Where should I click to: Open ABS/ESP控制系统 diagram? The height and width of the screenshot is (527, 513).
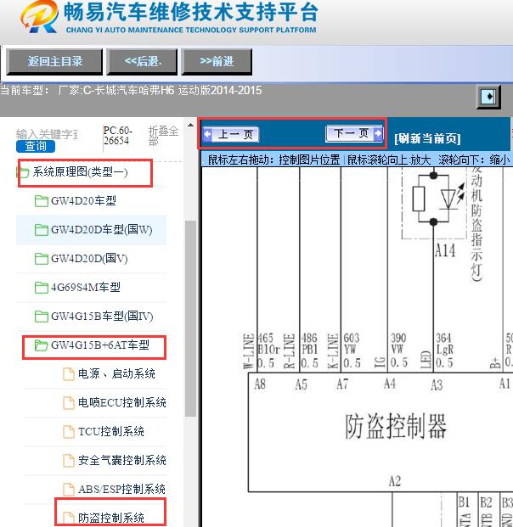click(121, 489)
